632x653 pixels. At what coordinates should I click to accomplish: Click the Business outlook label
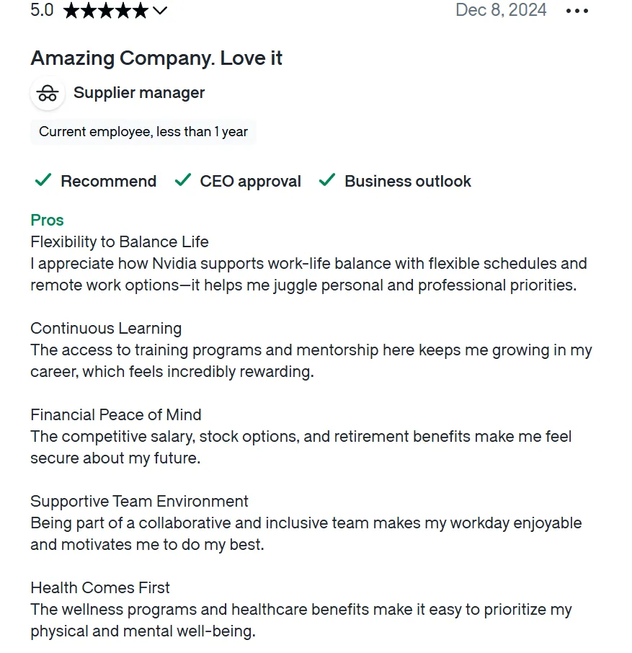click(x=408, y=181)
